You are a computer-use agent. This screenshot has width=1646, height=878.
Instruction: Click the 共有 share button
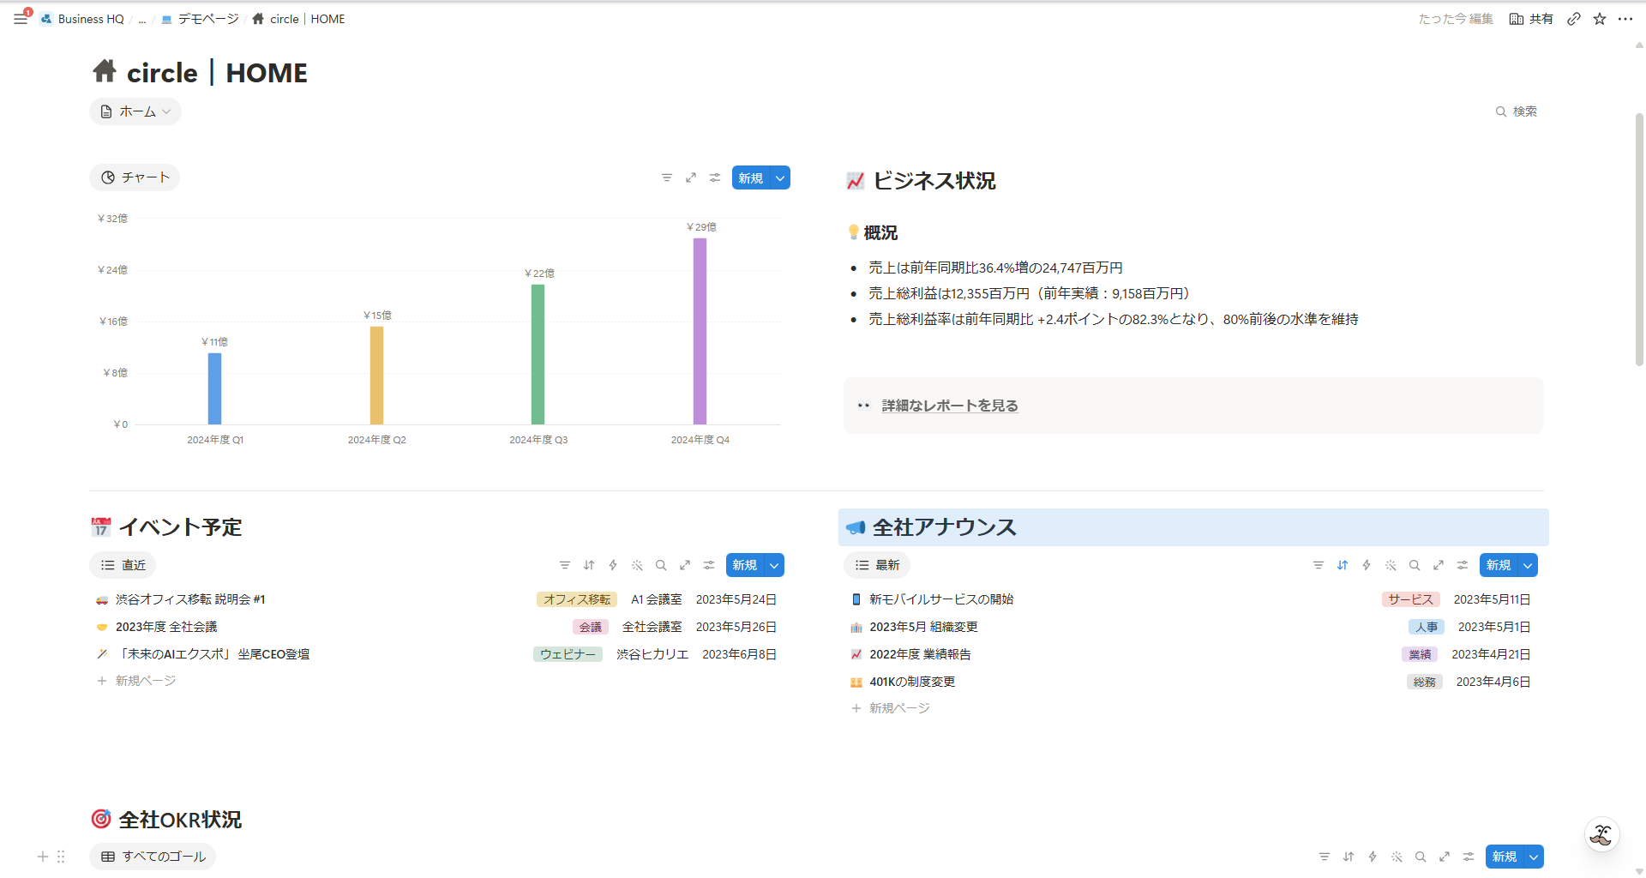[x=1531, y=19]
